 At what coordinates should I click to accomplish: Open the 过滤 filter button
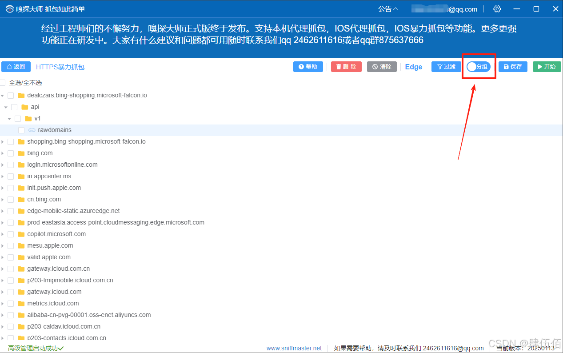click(446, 67)
